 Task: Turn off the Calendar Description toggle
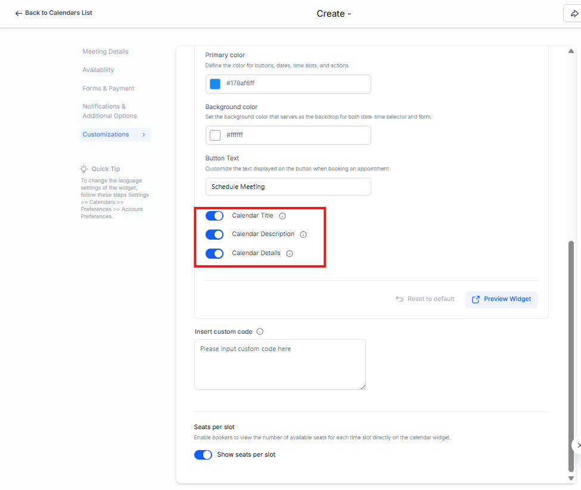click(x=215, y=235)
